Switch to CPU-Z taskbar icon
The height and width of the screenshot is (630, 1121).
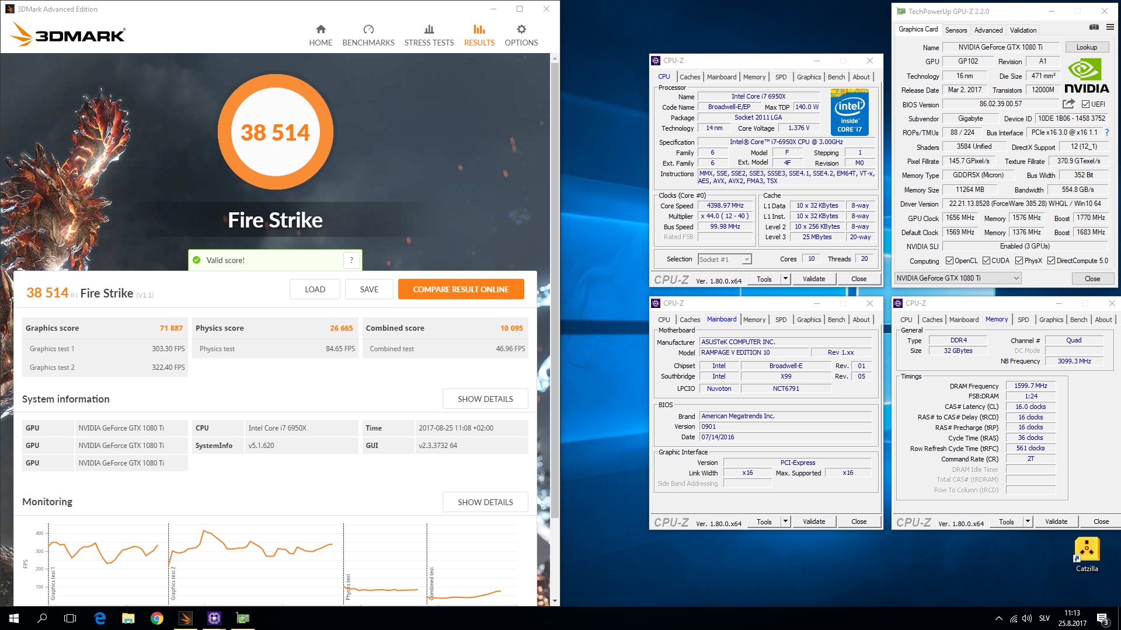pyautogui.click(x=214, y=618)
